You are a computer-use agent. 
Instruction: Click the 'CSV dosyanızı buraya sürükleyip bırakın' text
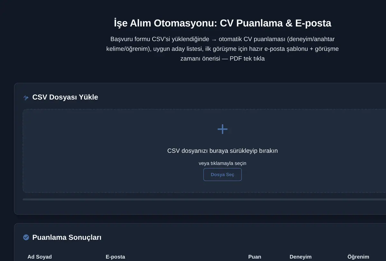(x=222, y=151)
